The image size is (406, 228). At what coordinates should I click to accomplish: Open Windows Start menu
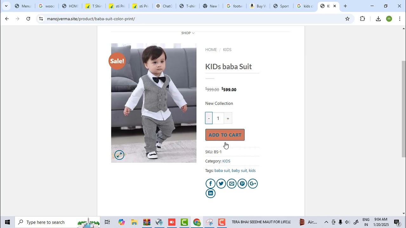coord(7,222)
